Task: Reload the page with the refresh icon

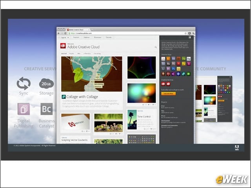Action: [x=65, y=33]
